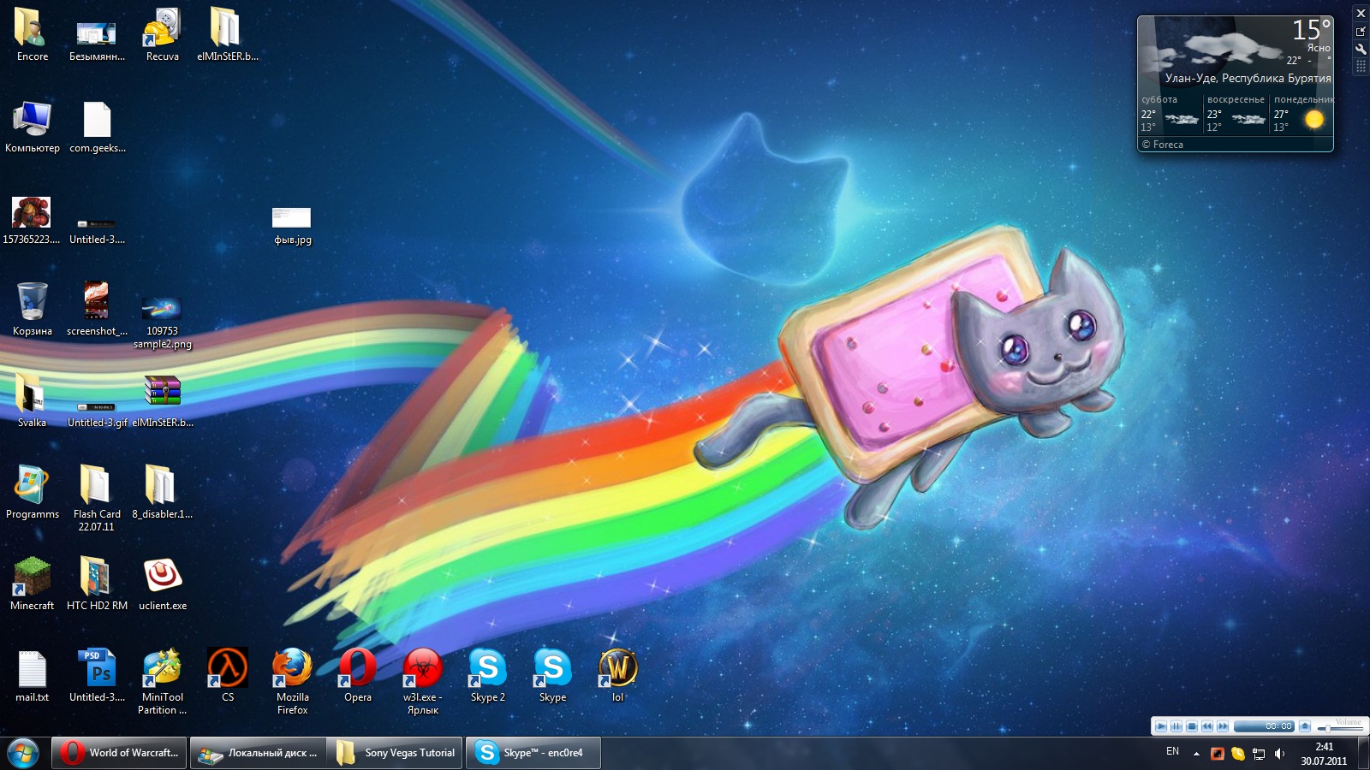The width and height of the screenshot is (1370, 770).
Task: Select the com.geeks... file icon
Action: click(97, 127)
